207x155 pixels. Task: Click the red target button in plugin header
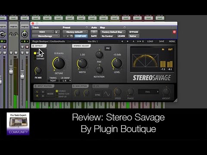click(174, 32)
